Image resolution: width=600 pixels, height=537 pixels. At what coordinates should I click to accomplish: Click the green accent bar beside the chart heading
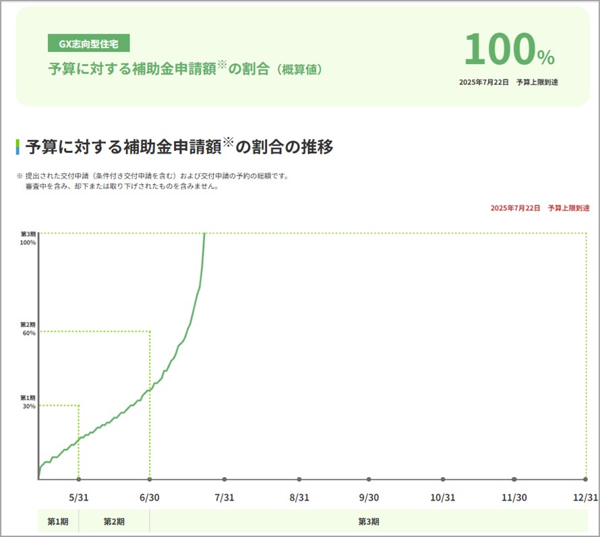coord(18,144)
